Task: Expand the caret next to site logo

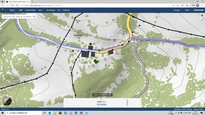Action: tap(6, 10)
